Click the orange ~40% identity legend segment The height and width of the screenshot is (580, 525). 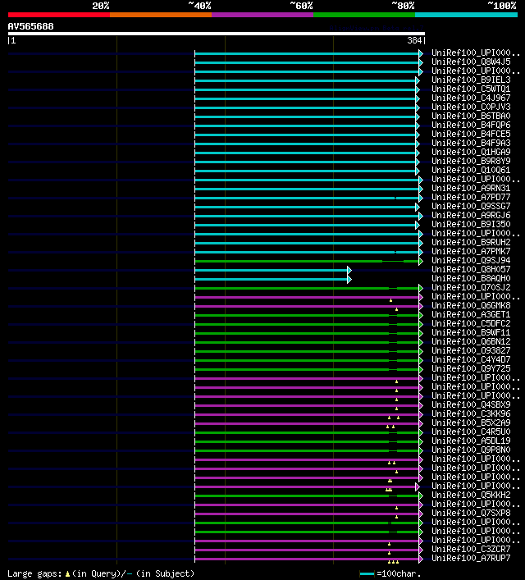[161, 15]
